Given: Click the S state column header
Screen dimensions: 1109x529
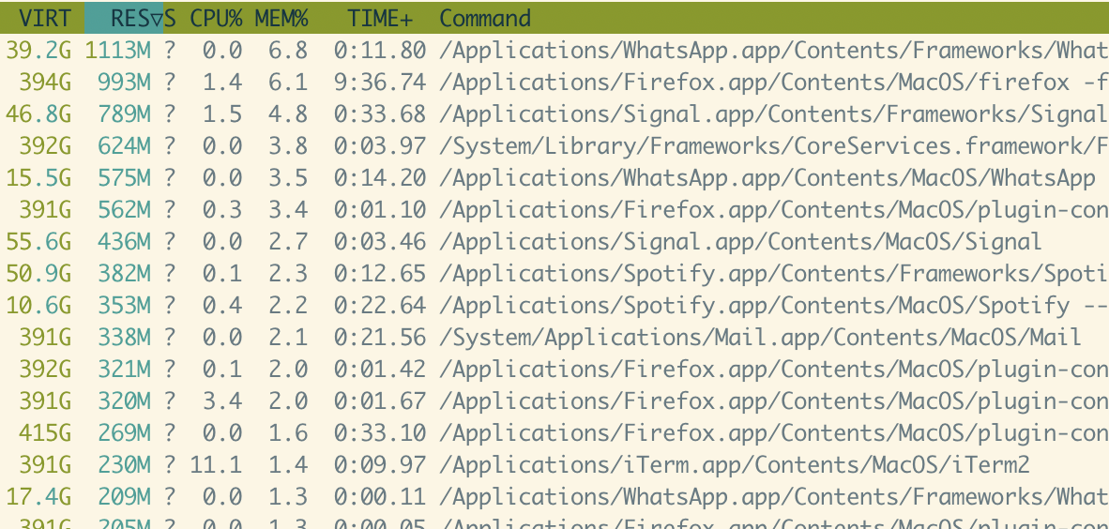Looking at the screenshot, I should (170, 18).
